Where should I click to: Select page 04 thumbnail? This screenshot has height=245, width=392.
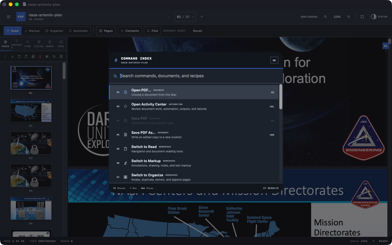[x=31, y=176]
